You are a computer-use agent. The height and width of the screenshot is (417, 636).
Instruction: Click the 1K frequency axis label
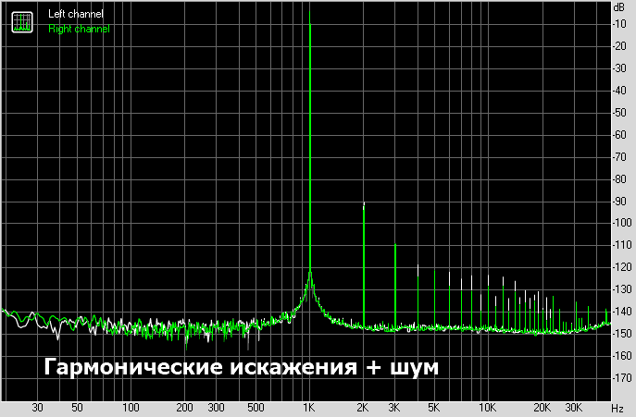click(309, 407)
